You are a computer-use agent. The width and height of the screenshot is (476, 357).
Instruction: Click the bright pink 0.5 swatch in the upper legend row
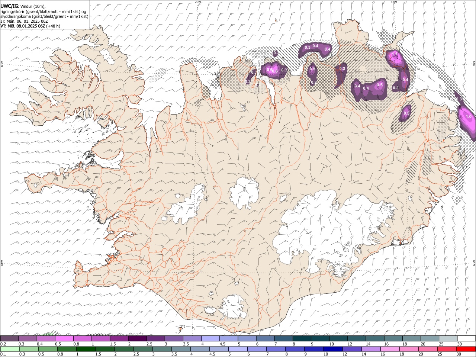[x=64, y=338]
